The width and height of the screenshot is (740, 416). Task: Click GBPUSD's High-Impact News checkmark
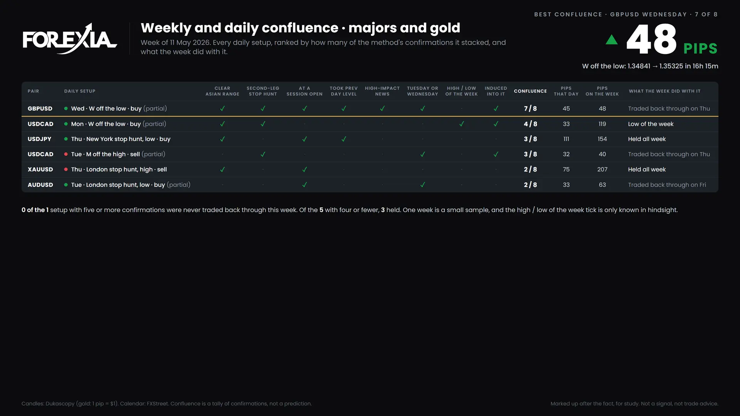coord(382,109)
